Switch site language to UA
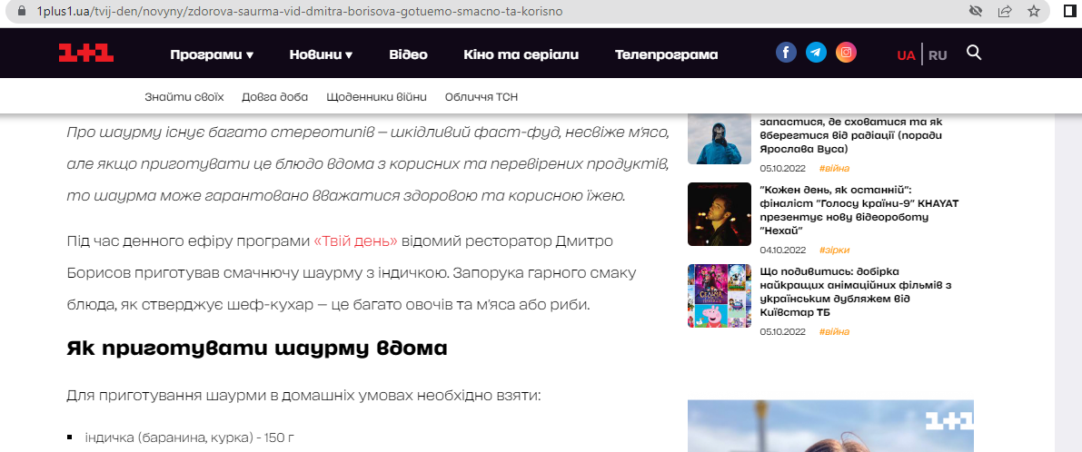 [x=906, y=55]
